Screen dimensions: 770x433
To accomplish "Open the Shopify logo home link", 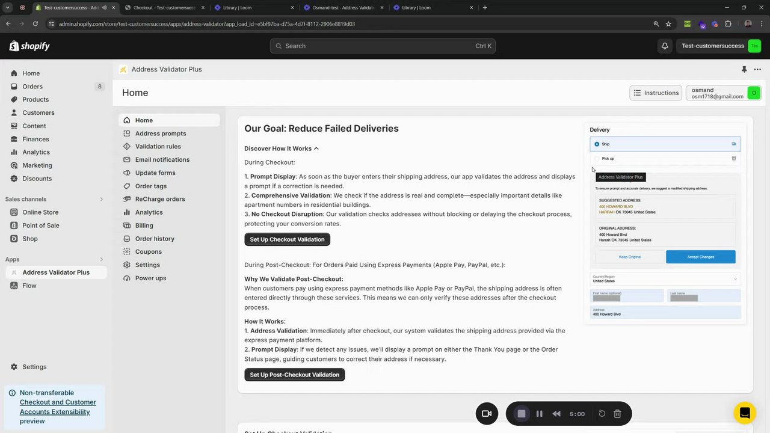I will [29, 46].
